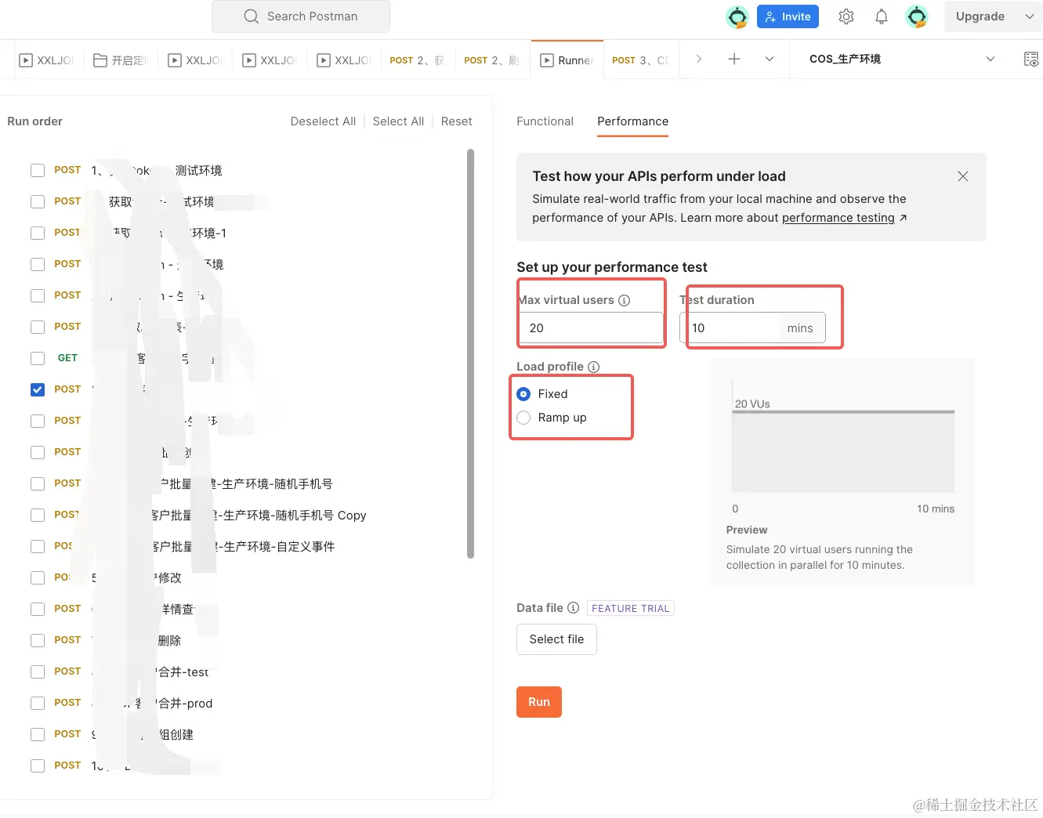The height and width of the screenshot is (818, 1043).
Task: Select the Fixed load profile
Action: point(523,394)
